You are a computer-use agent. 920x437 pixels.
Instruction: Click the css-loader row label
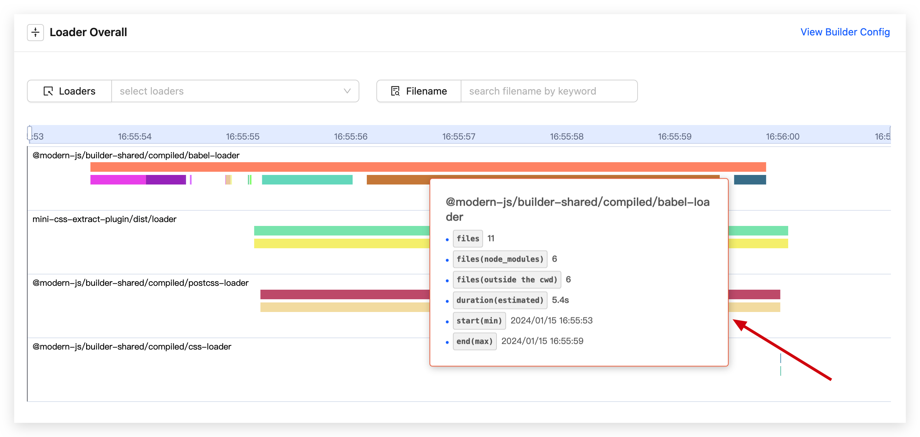132,346
